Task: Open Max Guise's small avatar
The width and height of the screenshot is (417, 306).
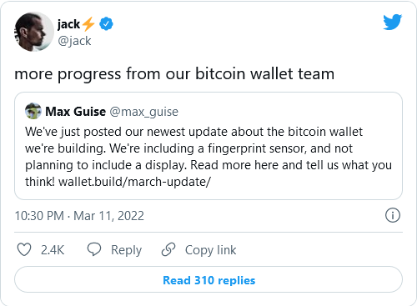Action: 33,111
